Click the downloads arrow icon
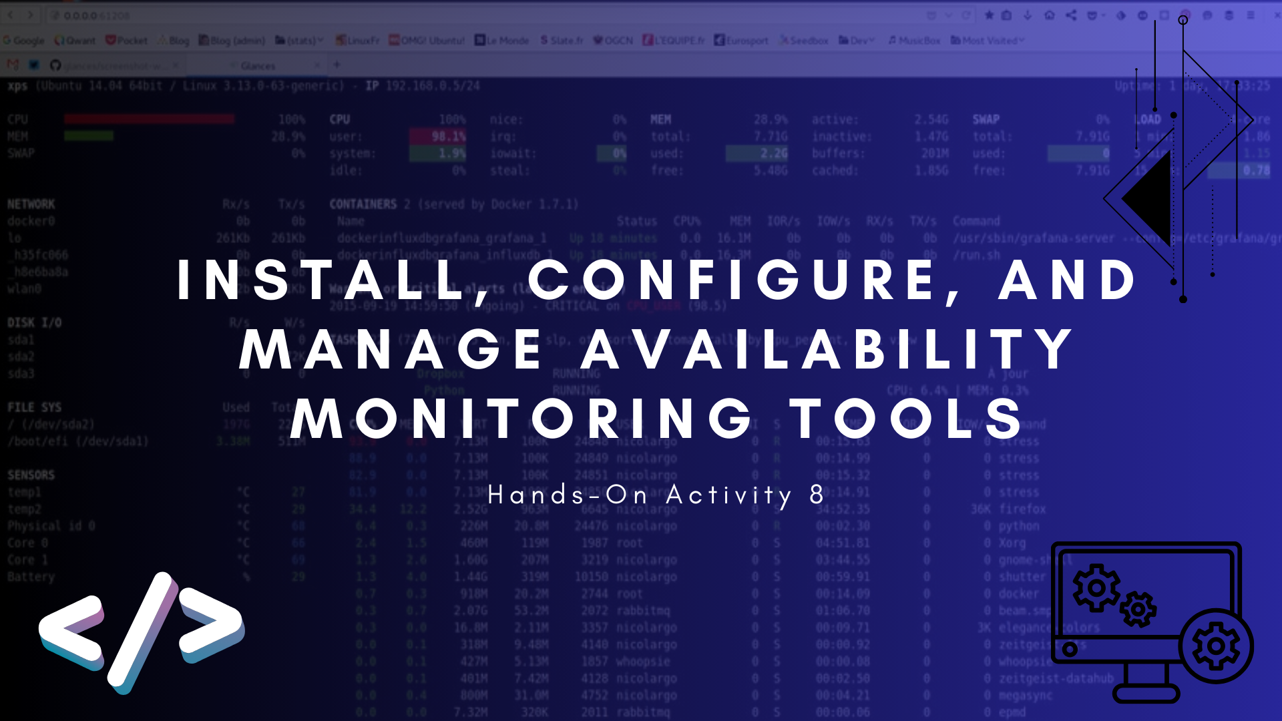Image resolution: width=1282 pixels, height=721 pixels. point(1028,15)
